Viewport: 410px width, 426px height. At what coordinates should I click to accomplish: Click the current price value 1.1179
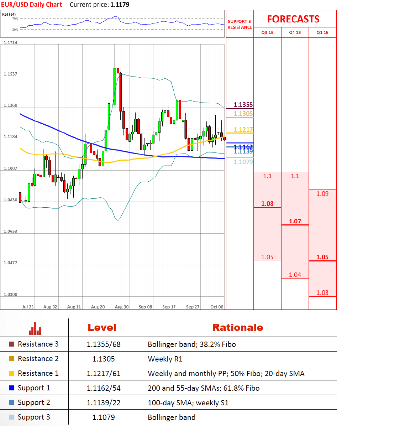click(x=120, y=5)
